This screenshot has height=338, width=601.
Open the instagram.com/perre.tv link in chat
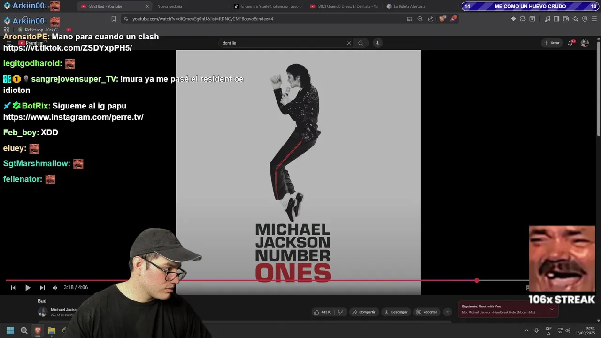[x=73, y=117]
